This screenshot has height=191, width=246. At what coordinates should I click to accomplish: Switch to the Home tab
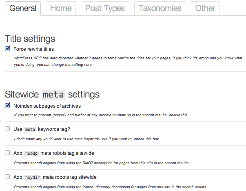[61, 9]
